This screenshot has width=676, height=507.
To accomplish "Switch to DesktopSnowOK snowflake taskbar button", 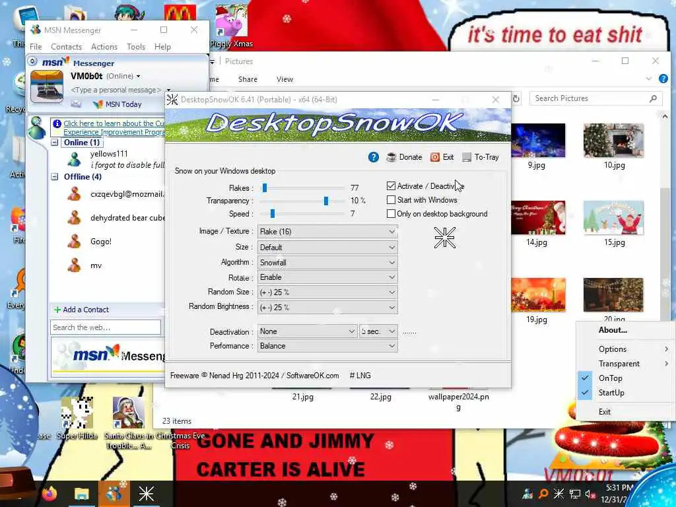I will tap(146, 493).
